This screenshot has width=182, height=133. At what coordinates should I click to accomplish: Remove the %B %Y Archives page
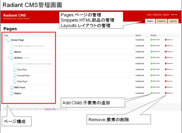tap(169, 63)
